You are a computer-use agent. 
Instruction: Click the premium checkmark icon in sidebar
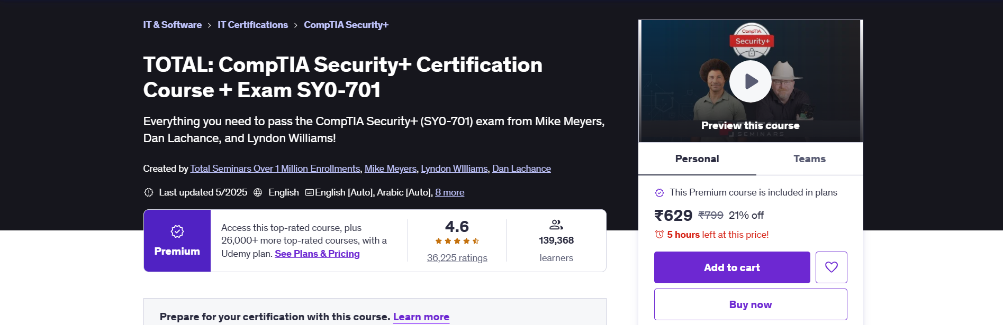(659, 193)
